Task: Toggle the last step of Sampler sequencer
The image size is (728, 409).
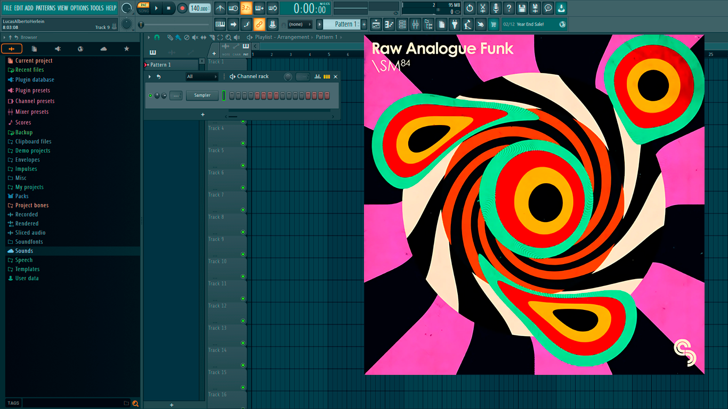Action: [327, 95]
